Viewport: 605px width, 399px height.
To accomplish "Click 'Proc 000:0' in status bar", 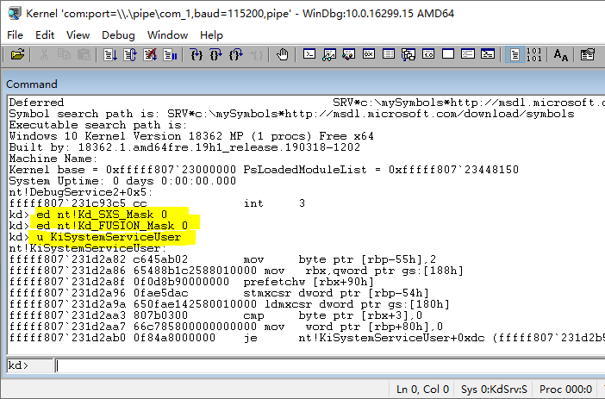I will (565, 390).
